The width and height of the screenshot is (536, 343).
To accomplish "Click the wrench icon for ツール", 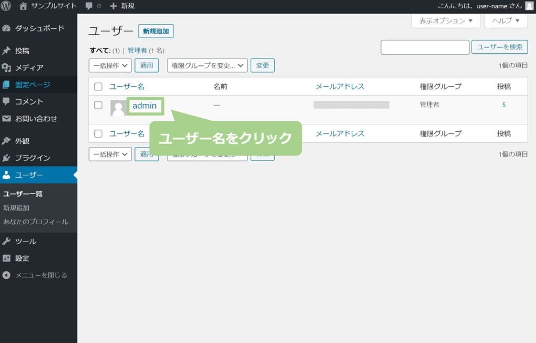I will pos(7,242).
